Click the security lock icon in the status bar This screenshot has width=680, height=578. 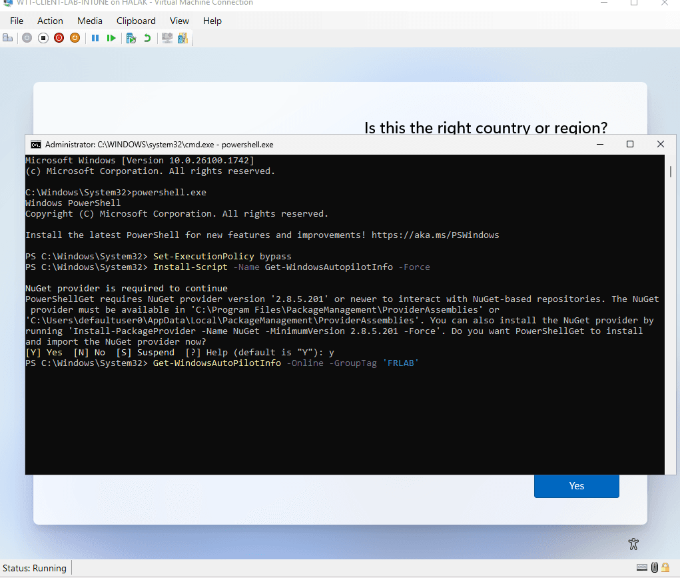[x=665, y=567]
